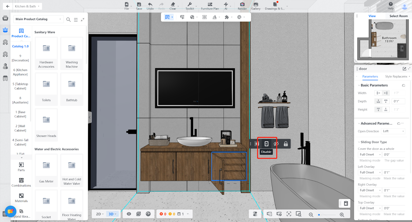Click the Depth value input field
Image resolution: width=412 pixels, height=222 pixels.
click(x=398, y=101)
